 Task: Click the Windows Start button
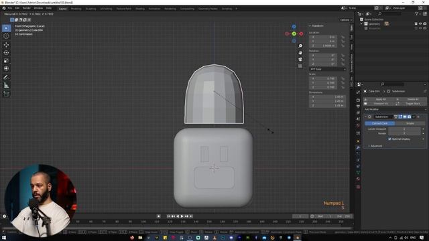[4, 238]
